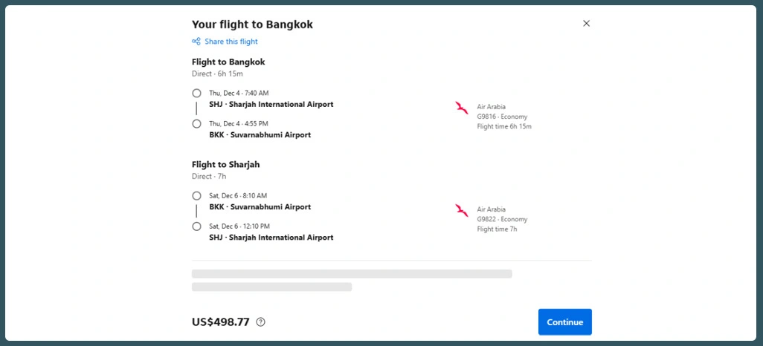Click the Your flight to Bangkok title
The image size is (763, 346).
coord(252,25)
